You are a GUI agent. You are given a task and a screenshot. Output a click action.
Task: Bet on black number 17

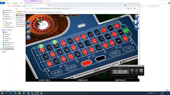[87, 43]
